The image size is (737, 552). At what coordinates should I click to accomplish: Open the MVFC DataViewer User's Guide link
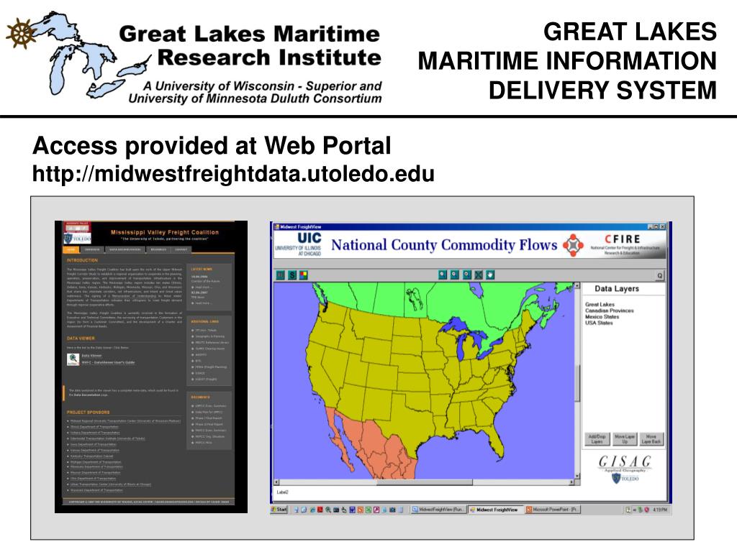(108, 362)
